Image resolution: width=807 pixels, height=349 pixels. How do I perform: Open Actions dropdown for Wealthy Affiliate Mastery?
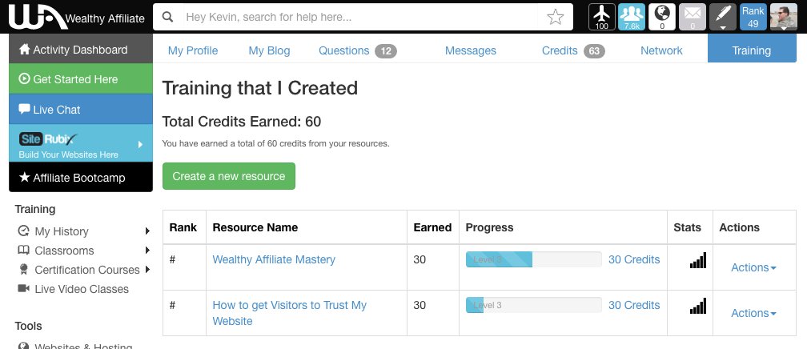tap(753, 267)
